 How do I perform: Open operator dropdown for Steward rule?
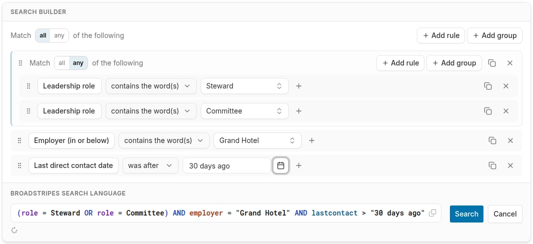click(151, 86)
